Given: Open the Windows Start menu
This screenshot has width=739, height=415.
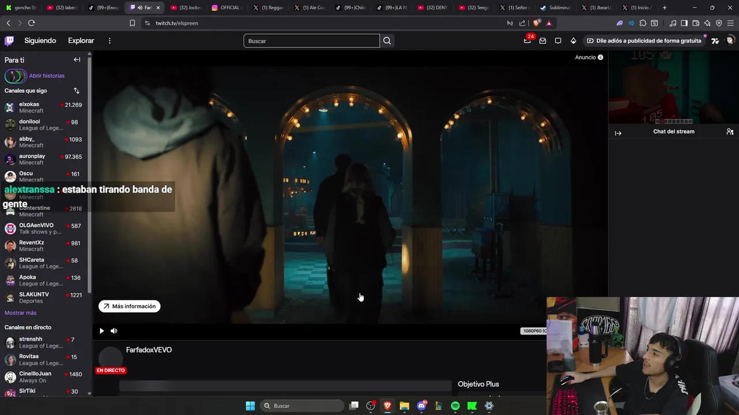Looking at the screenshot, I should (x=250, y=406).
